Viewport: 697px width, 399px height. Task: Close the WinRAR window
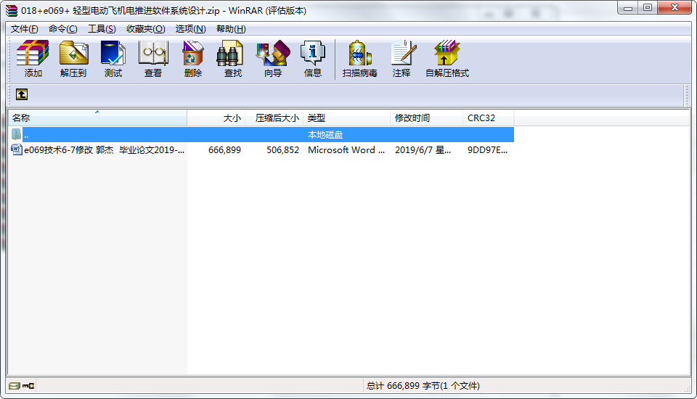[x=674, y=8]
